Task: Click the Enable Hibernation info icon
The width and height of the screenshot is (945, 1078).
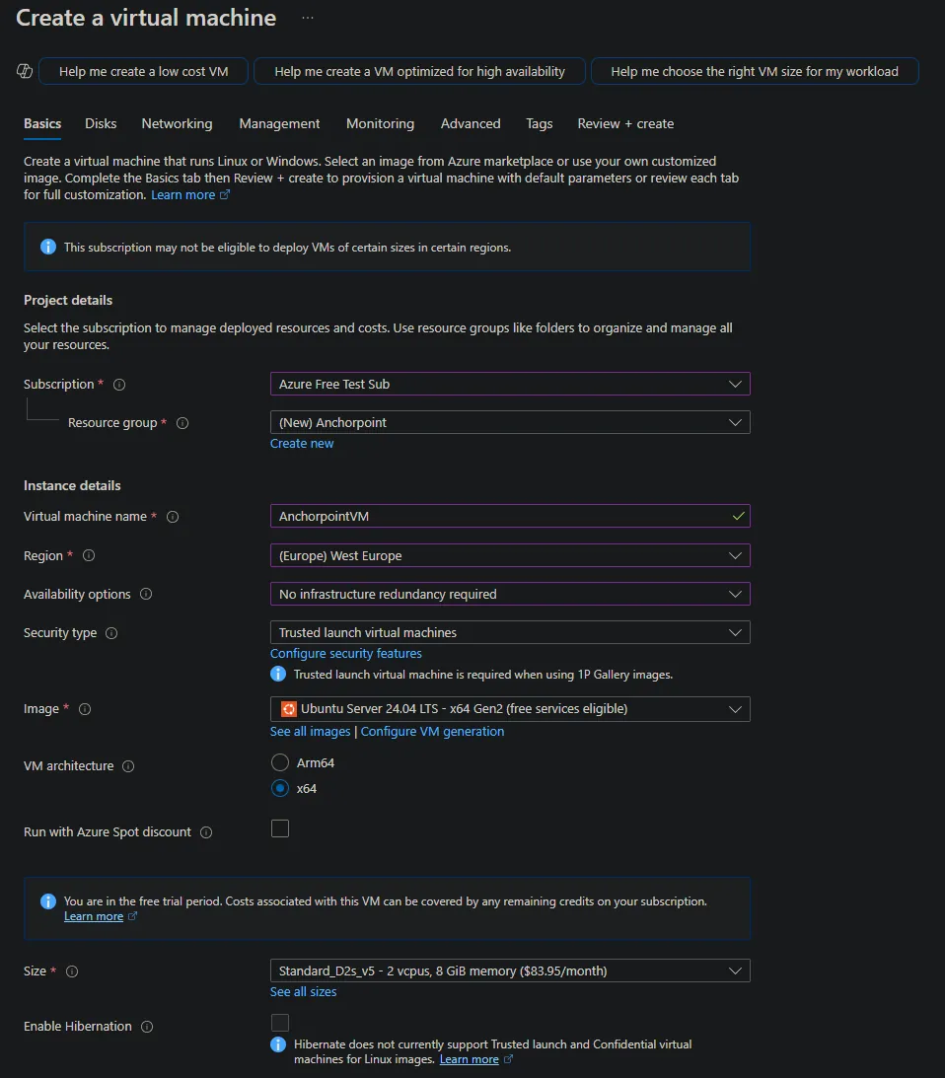Action: 148,1026
